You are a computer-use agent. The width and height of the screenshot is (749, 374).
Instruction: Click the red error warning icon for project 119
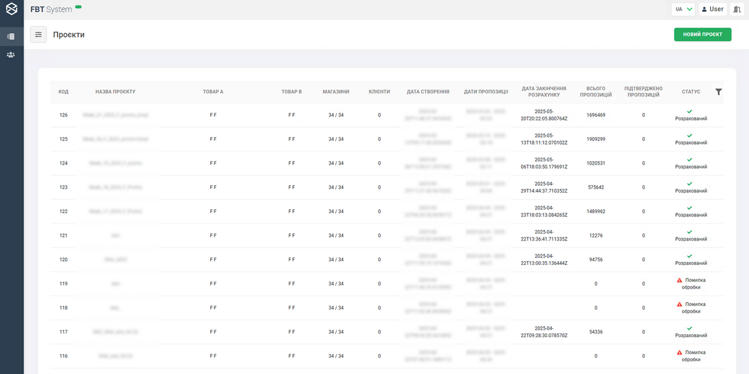[x=680, y=280]
